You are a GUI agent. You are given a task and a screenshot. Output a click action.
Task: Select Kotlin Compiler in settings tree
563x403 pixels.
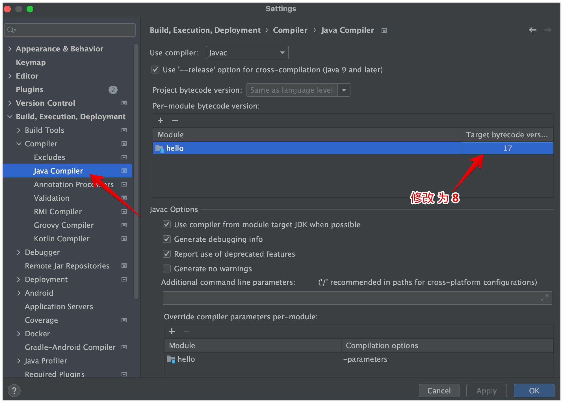pos(62,239)
